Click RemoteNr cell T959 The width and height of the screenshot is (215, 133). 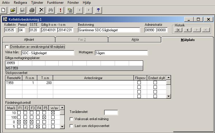(14, 83)
